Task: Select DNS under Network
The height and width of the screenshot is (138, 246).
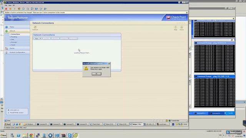Action: tap(13, 39)
